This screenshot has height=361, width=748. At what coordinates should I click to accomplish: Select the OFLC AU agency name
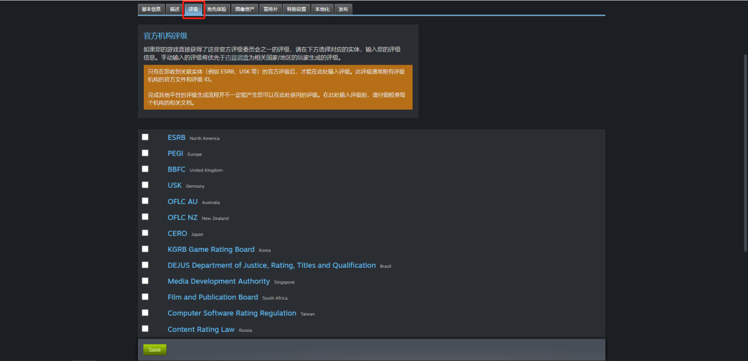click(183, 202)
